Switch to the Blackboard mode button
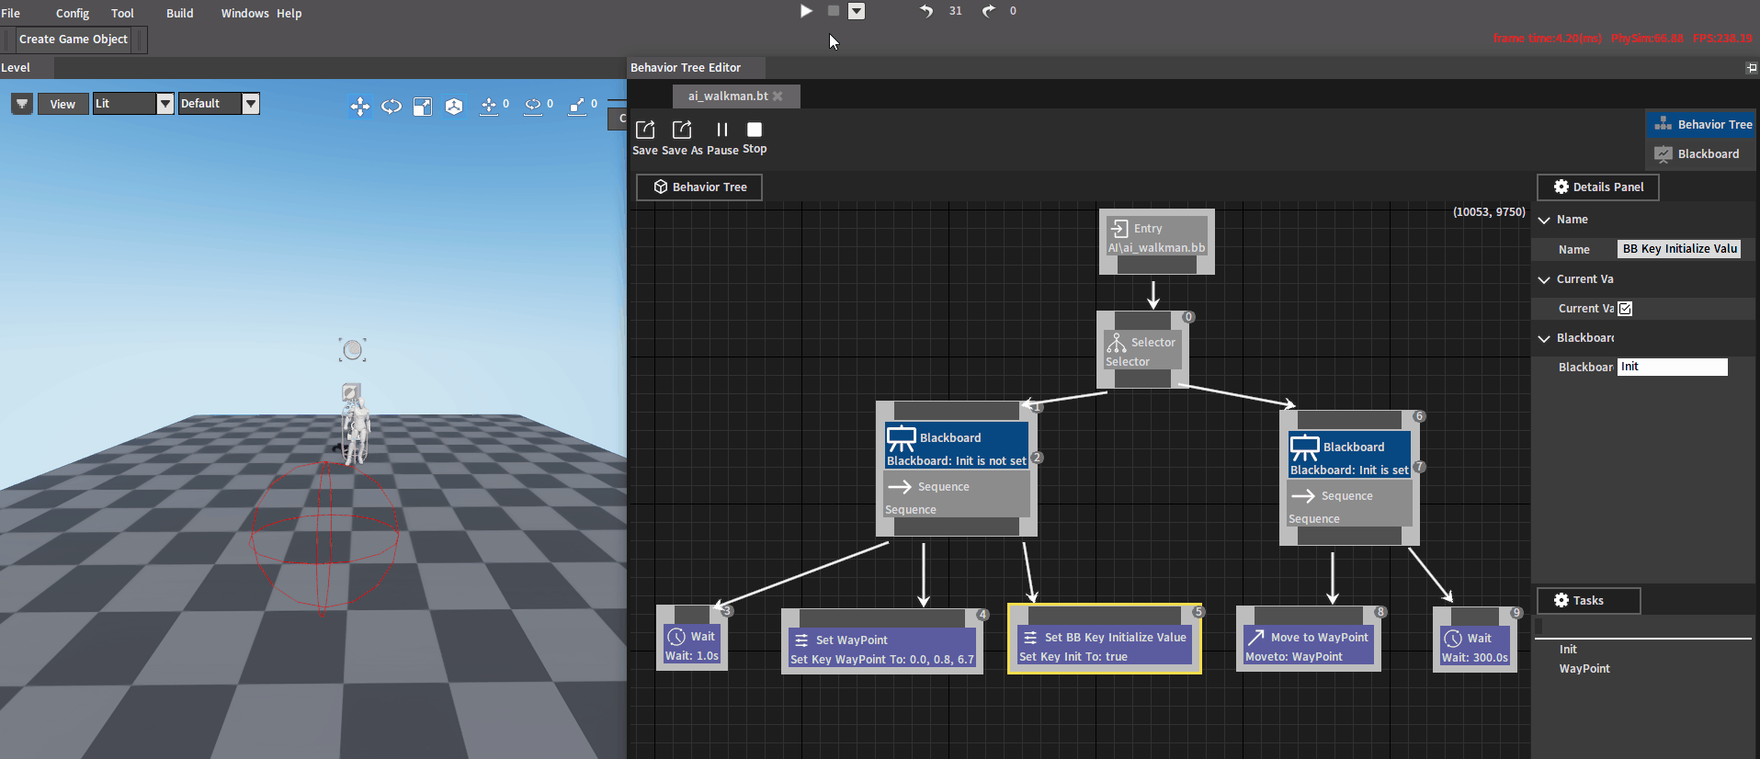The width and height of the screenshot is (1760, 759). (x=1699, y=154)
